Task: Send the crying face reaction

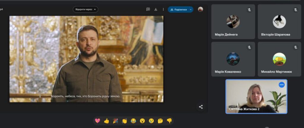Action: click(151, 121)
